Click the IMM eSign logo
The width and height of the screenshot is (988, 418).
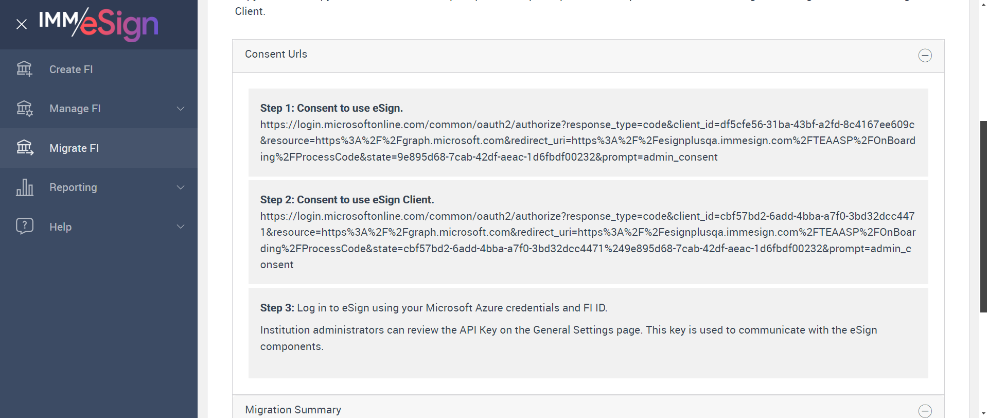click(x=99, y=24)
